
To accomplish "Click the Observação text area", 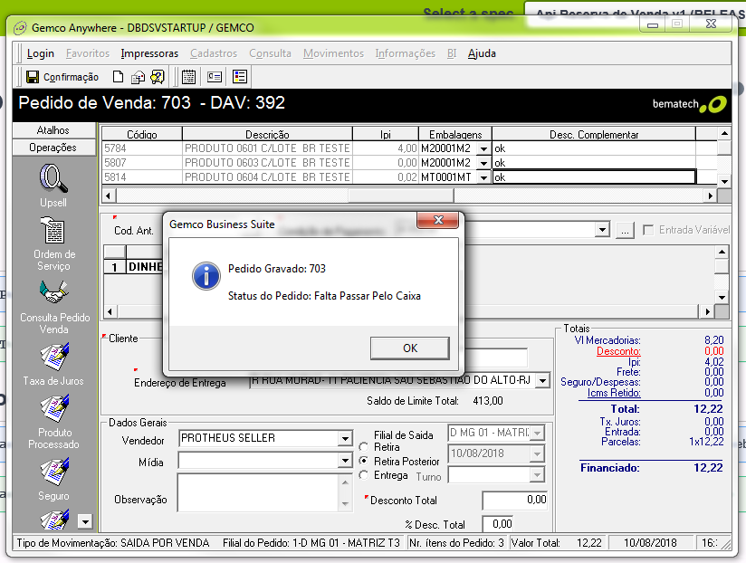I will pyautogui.click(x=259, y=492).
